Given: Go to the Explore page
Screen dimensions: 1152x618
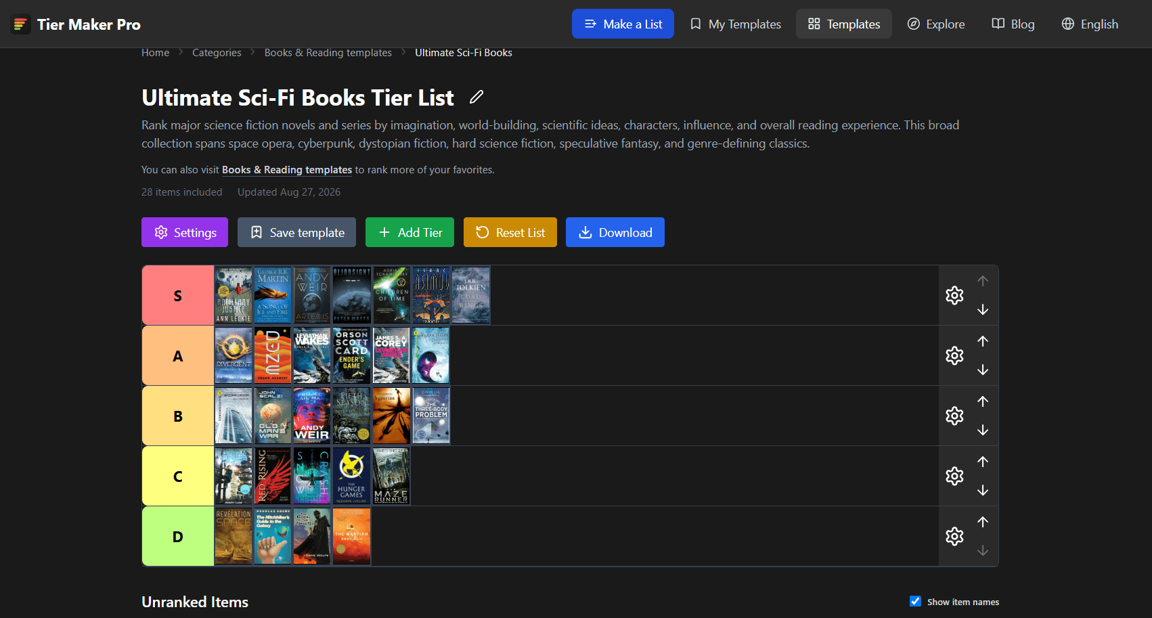Looking at the screenshot, I should tap(936, 24).
